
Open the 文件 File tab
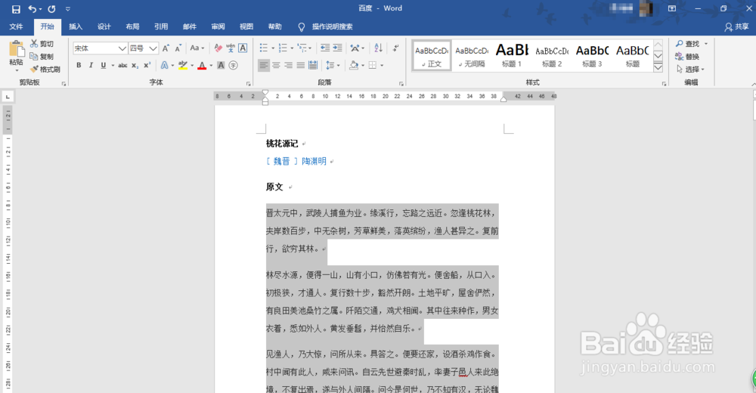point(16,26)
